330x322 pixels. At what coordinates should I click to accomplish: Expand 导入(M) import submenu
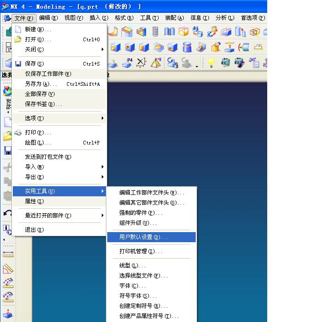click(x=59, y=167)
